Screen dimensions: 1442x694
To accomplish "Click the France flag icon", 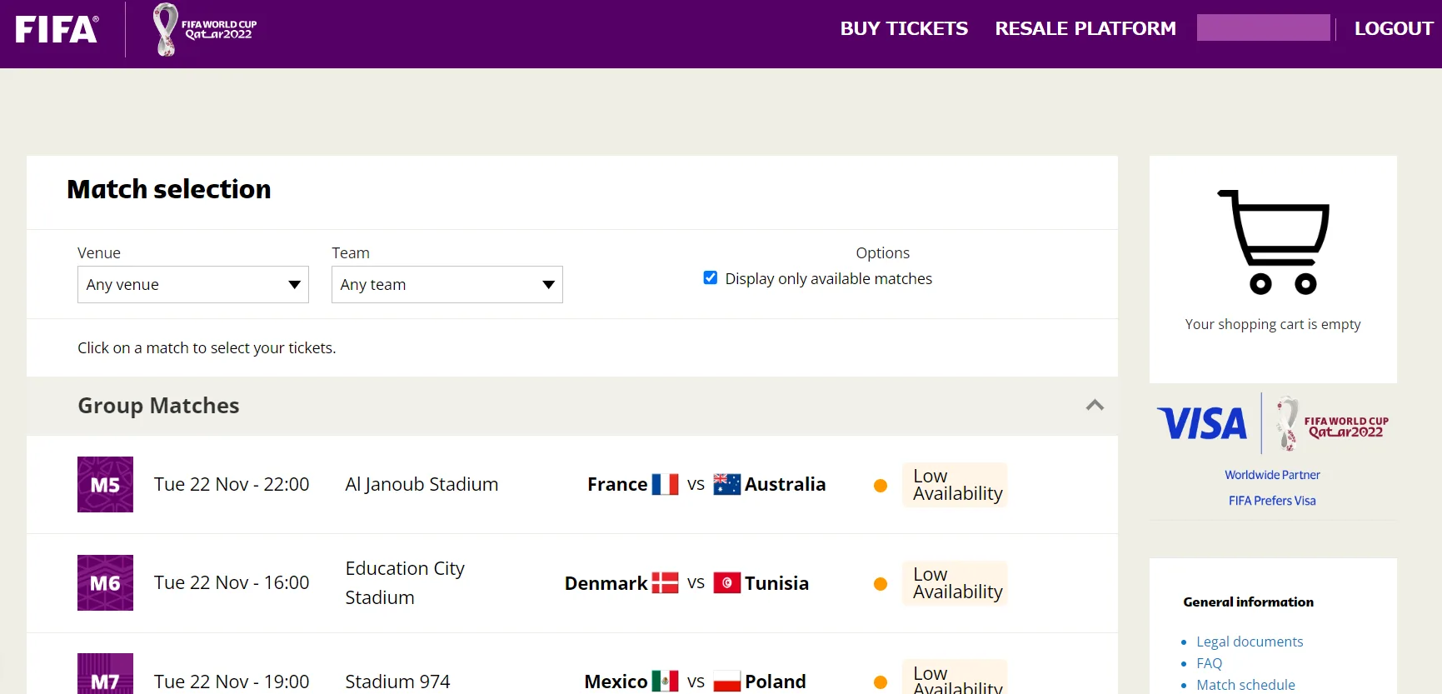I will 665,484.
